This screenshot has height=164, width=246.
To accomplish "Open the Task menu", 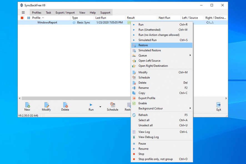I will click(x=49, y=13).
